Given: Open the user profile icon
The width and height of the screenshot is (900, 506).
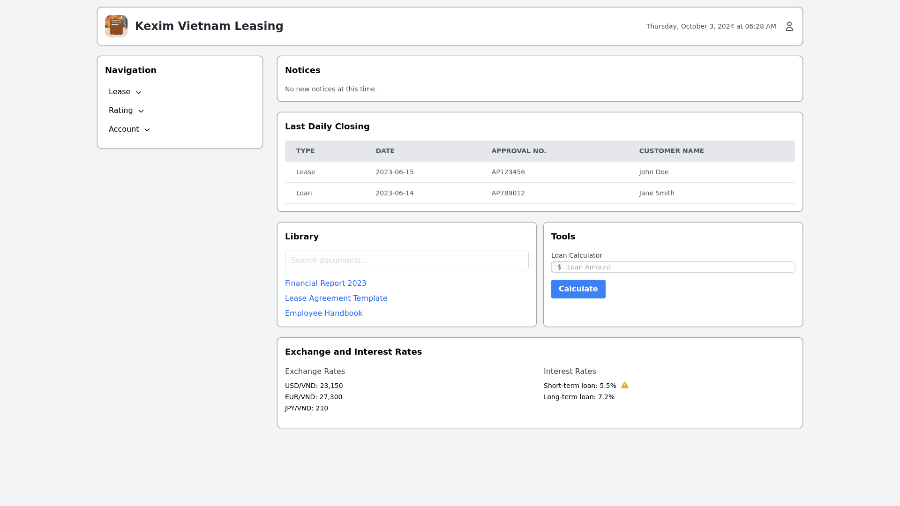Looking at the screenshot, I should pyautogui.click(x=789, y=26).
